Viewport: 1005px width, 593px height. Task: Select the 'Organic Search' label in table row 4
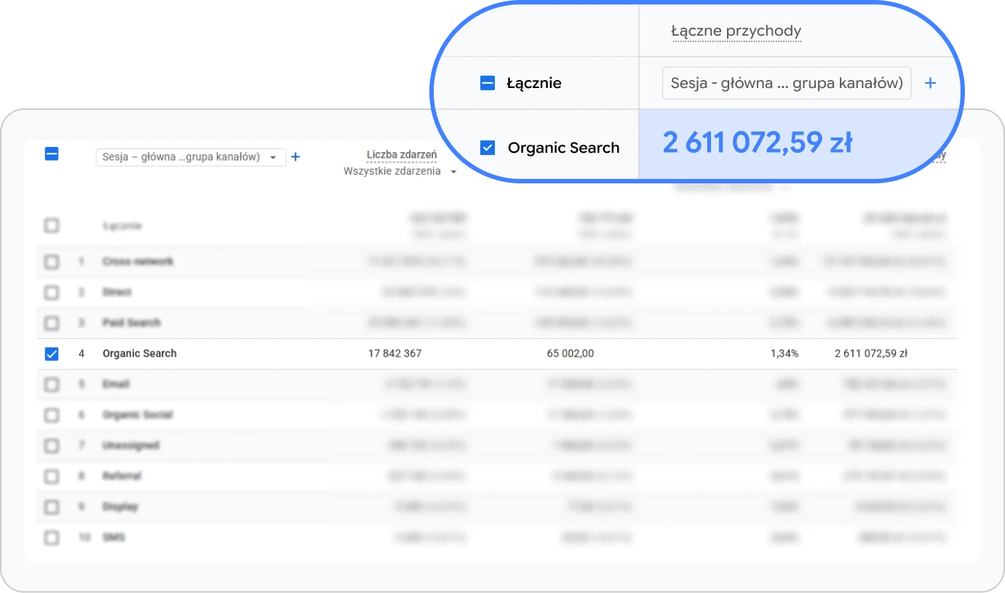point(140,354)
